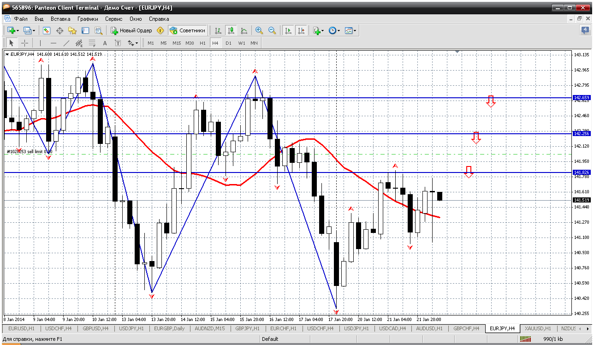Pick the Vertical Line drawing tool
The height and width of the screenshot is (345, 594).
pyautogui.click(x=41, y=43)
